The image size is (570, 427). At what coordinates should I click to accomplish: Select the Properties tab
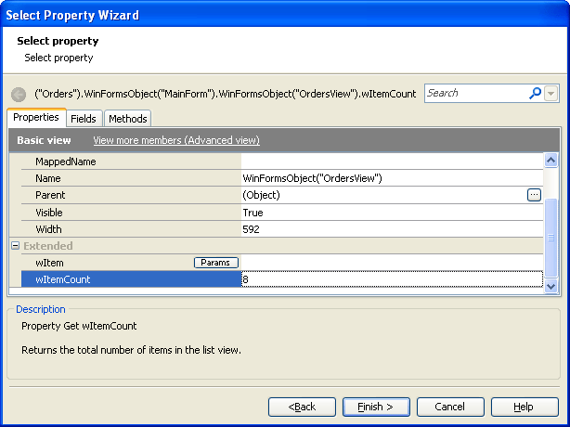[x=36, y=118]
